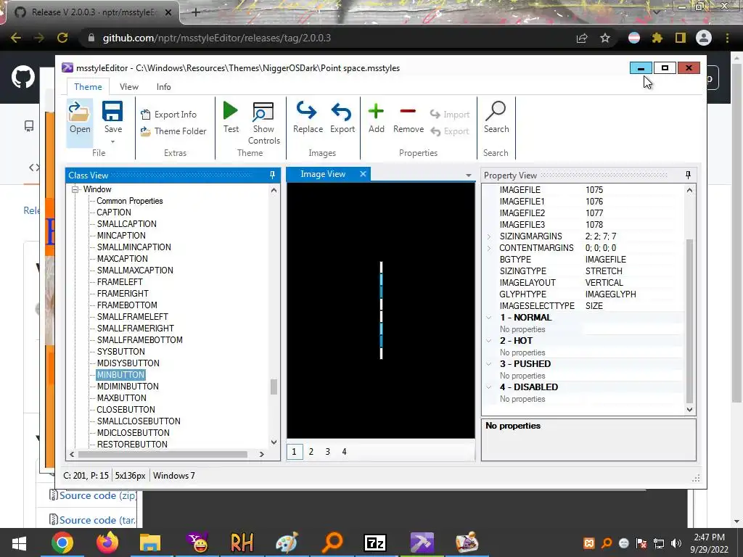
Task: Replace the image via Replace icon
Action: point(307,112)
